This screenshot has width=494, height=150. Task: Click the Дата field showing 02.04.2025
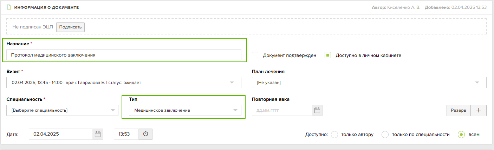tap(61, 134)
